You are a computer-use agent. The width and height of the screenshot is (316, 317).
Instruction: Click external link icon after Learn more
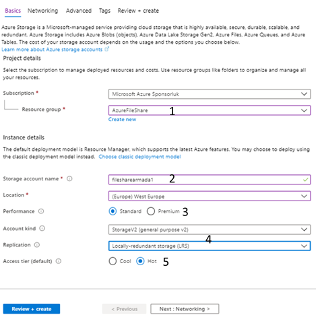click(x=107, y=49)
